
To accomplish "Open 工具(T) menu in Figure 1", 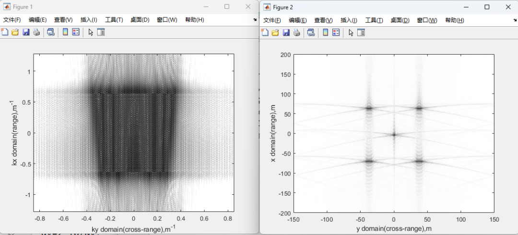I will [x=114, y=20].
